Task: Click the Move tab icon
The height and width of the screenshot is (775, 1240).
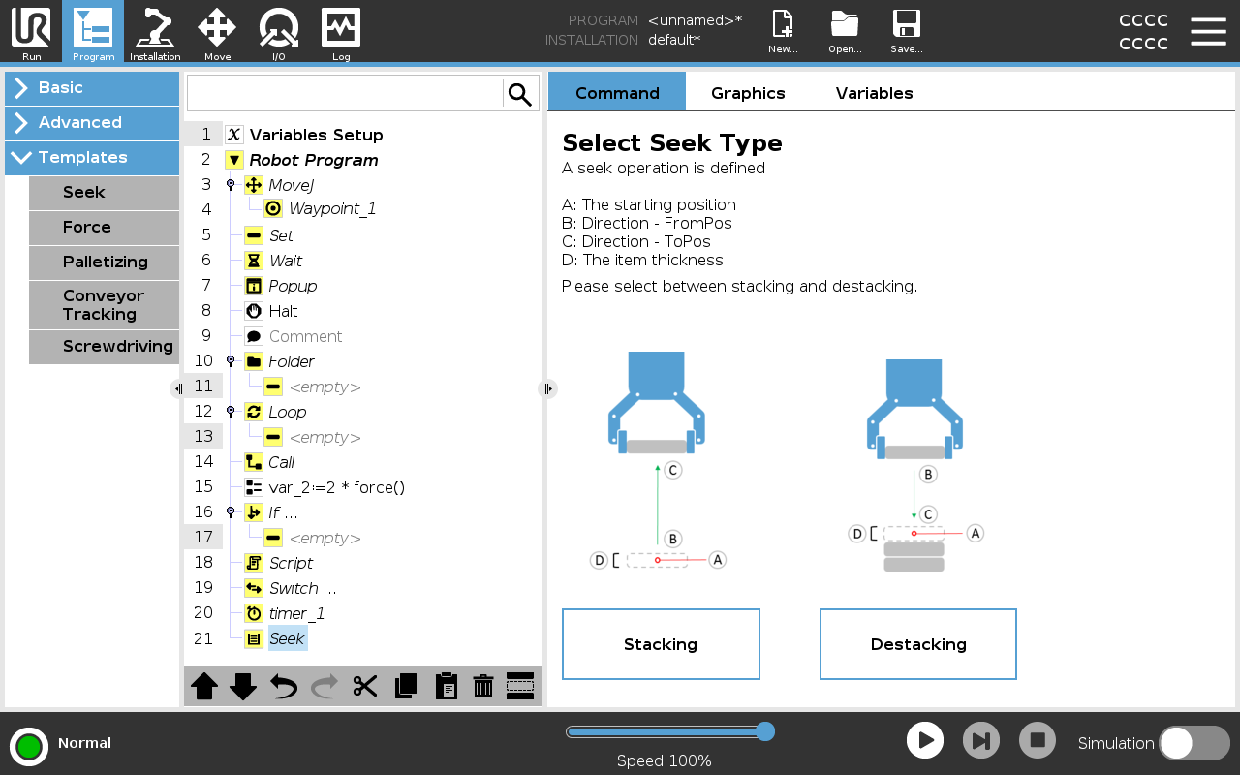Action: [217, 32]
